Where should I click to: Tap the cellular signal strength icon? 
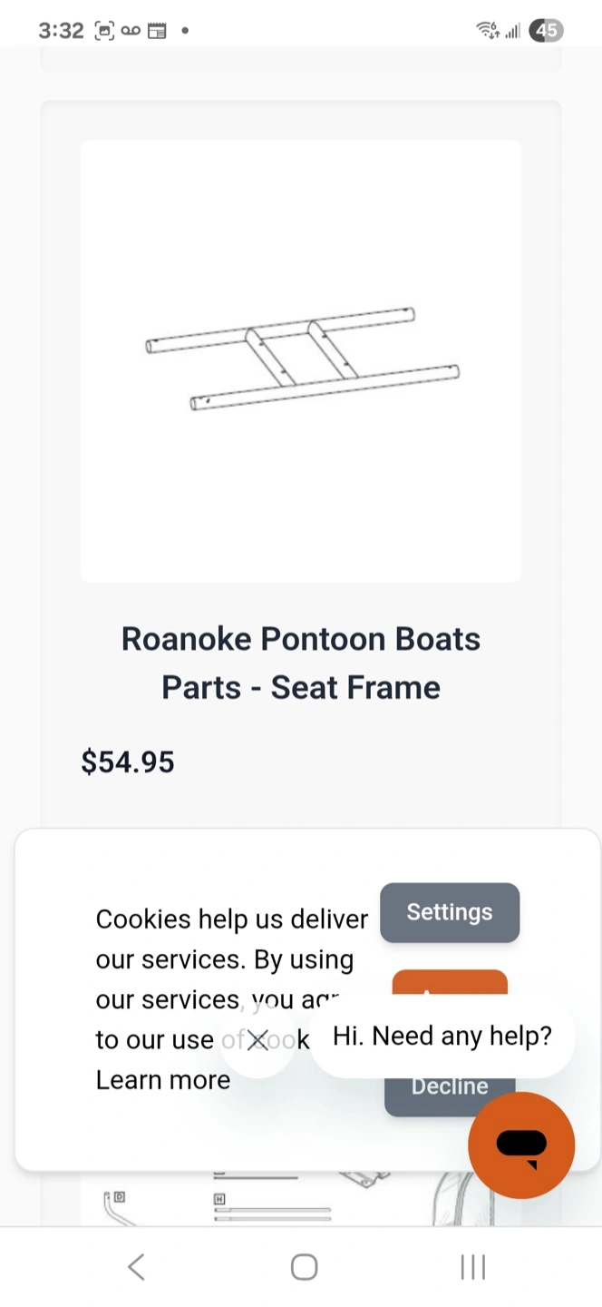click(x=513, y=31)
